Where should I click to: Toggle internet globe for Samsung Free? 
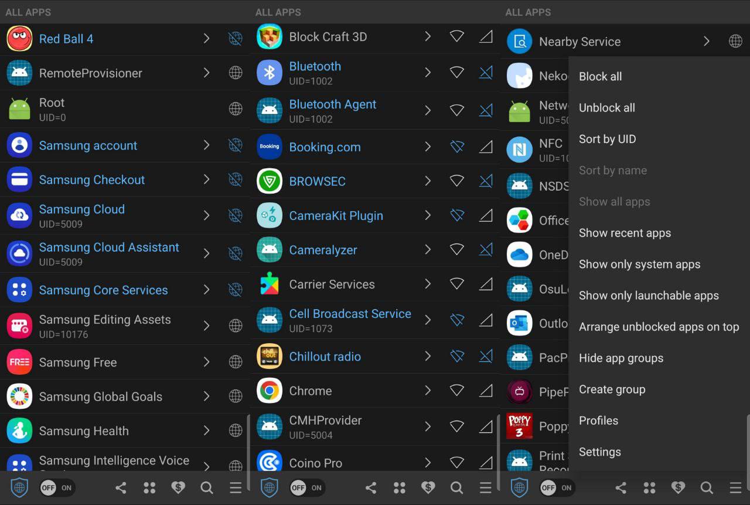tap(236, 362)
